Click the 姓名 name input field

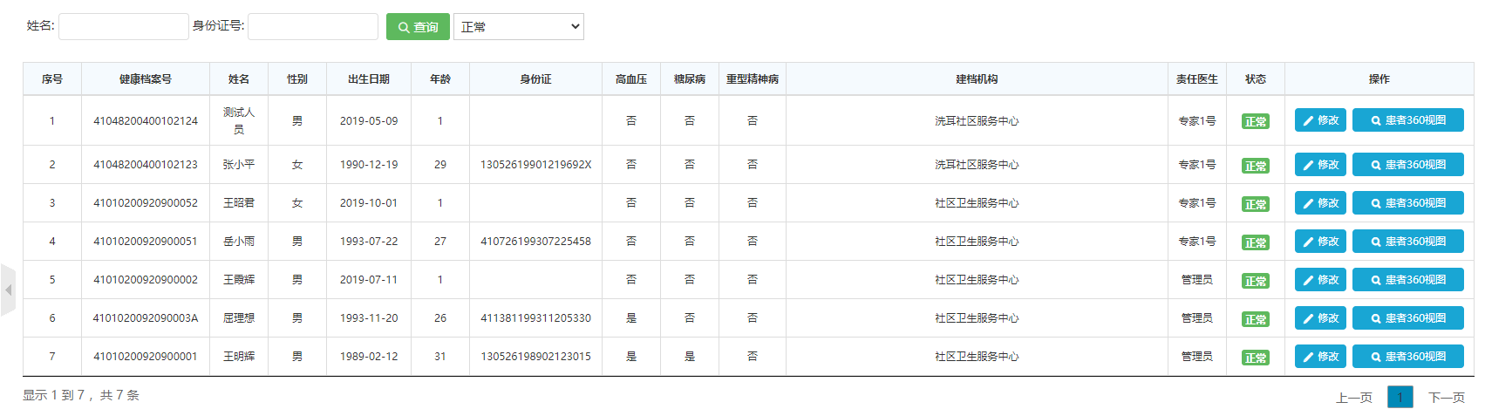tap(124, 26)
